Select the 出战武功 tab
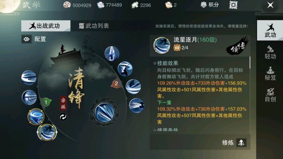 tap(46, 26)
